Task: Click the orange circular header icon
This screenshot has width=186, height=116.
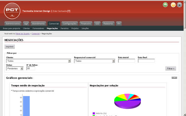Action: [x=173, y=5]
